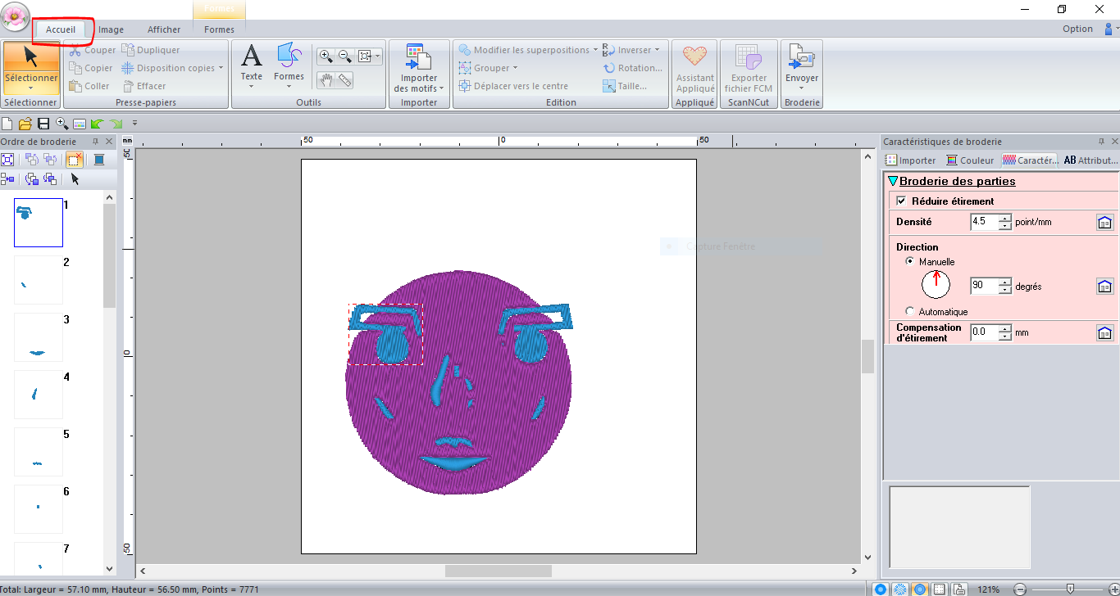
Task: Select the pan hand tool
Action: click(326, 79)
